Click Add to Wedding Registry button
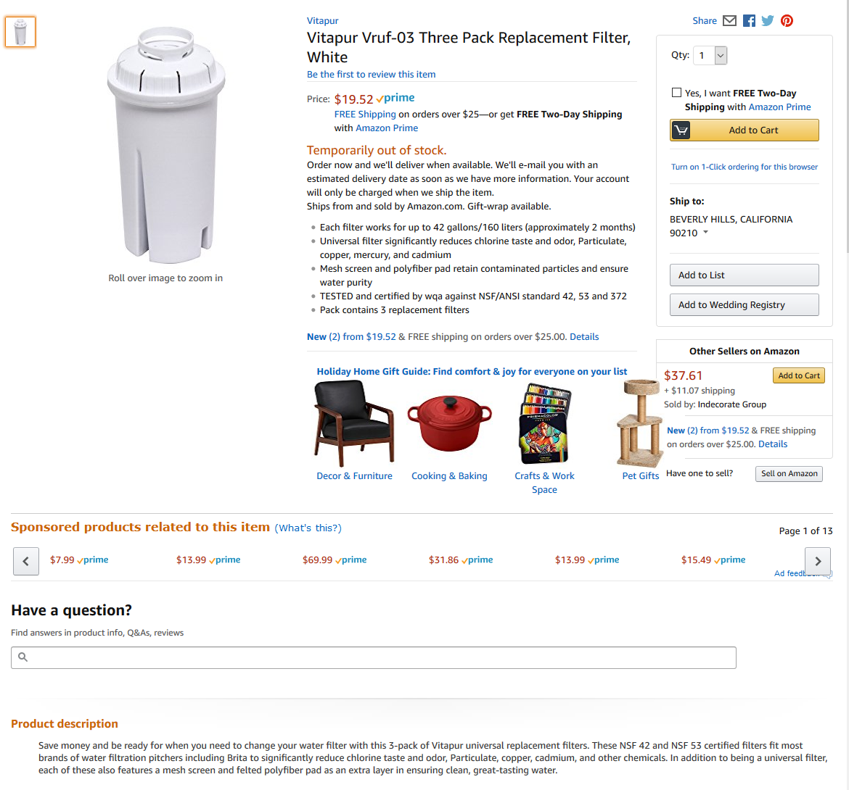Viewport: 849px width, 790px height. pos(744,305)
